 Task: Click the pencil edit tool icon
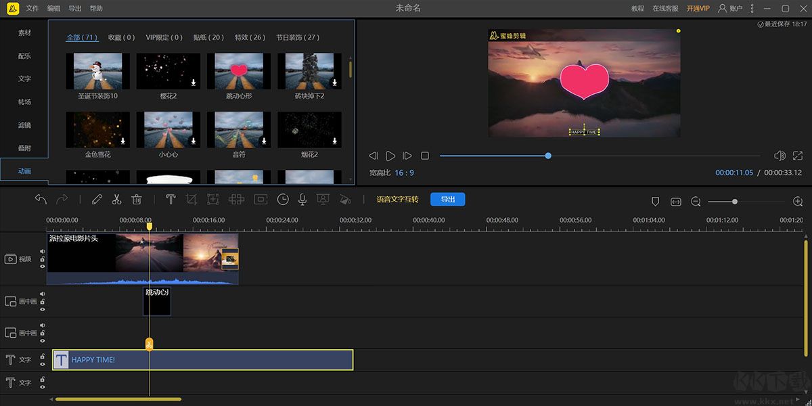click(x=97, y=200)
